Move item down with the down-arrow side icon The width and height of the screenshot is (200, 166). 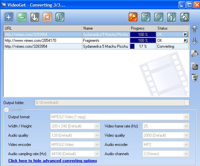(x=194, y=41)
